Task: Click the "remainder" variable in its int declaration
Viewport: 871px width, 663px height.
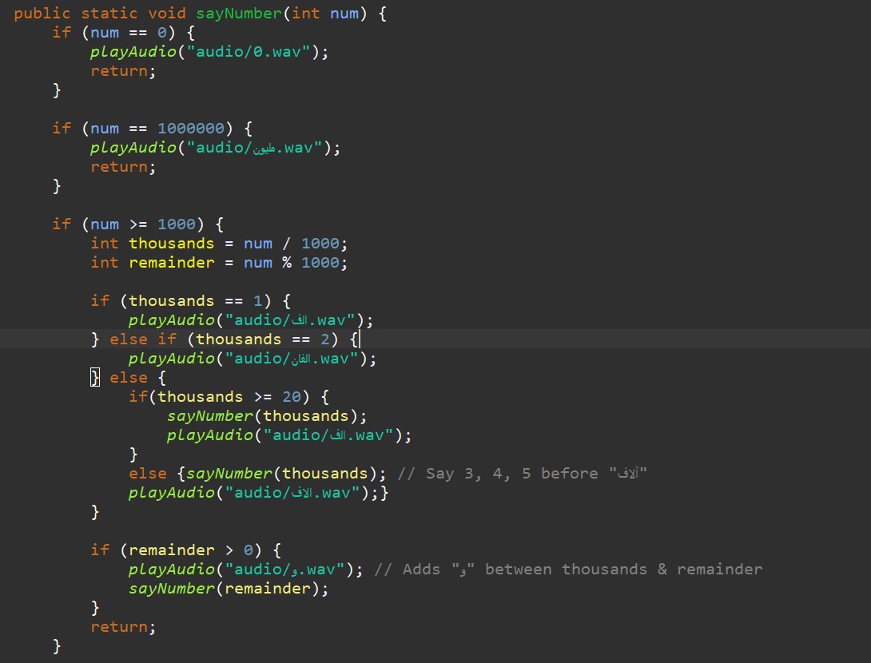Action: (x=171, y=263)
